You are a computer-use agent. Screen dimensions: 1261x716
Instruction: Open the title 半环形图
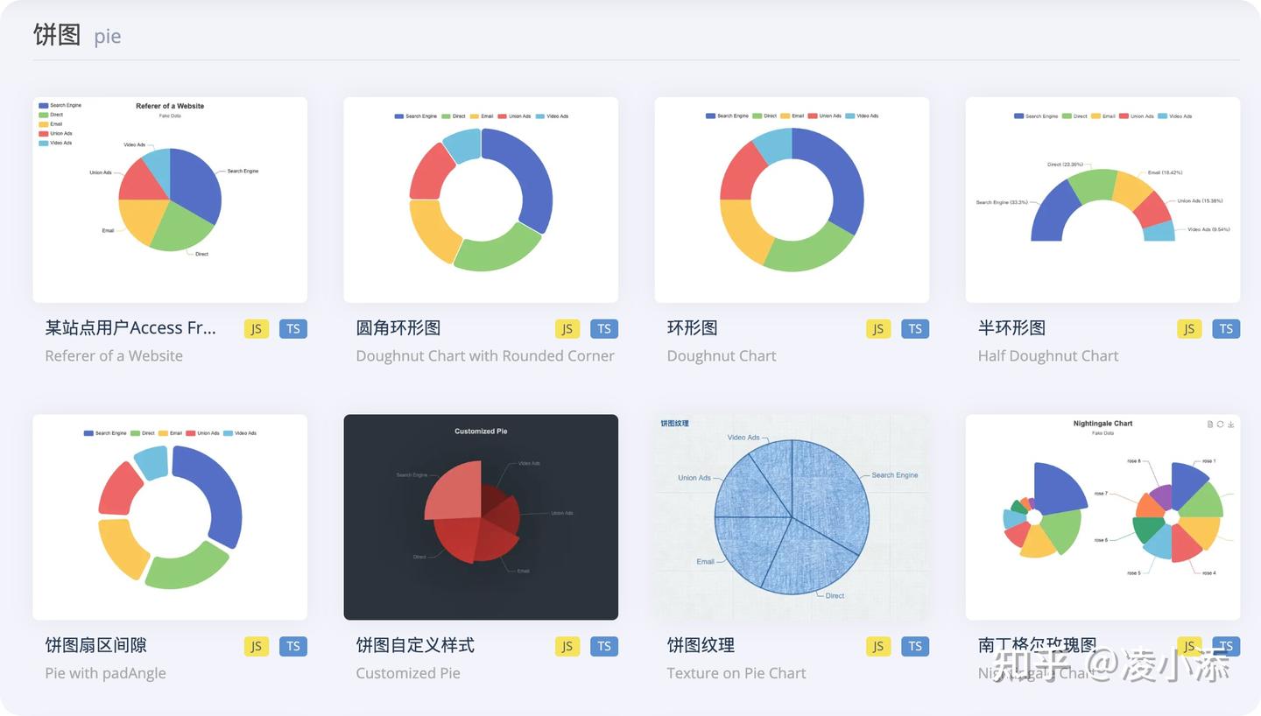pyautogui.click(x=1012, y=328)
